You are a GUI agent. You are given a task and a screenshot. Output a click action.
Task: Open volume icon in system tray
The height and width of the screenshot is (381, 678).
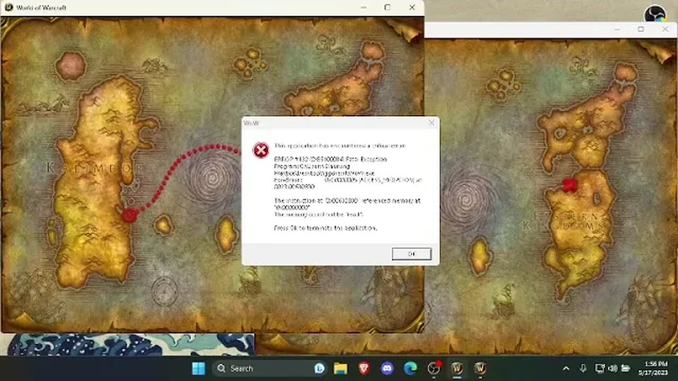(613, 368)
